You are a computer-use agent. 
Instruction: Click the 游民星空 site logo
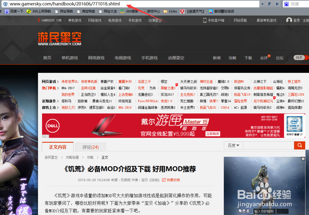tap(60, 39)
